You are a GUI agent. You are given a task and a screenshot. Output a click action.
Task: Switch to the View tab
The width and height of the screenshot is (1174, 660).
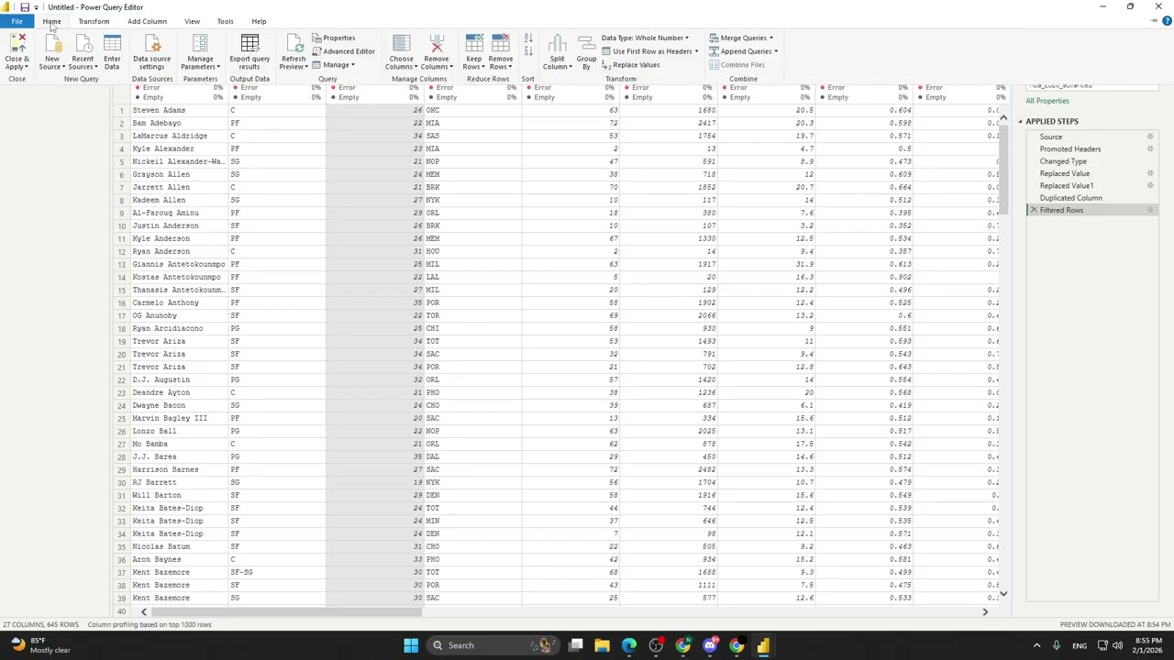coord(192,21)
